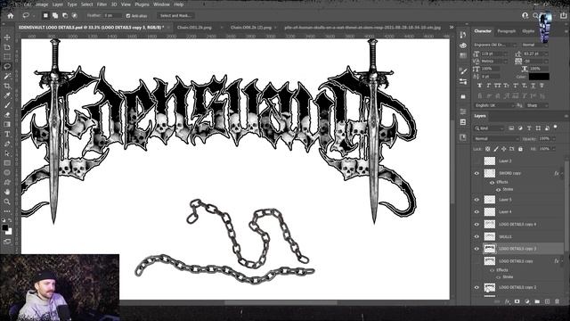The height and width of the screenshot is (321, 570).
Task: Show the Layer 2 layer
Action: (x=476, y=160)
